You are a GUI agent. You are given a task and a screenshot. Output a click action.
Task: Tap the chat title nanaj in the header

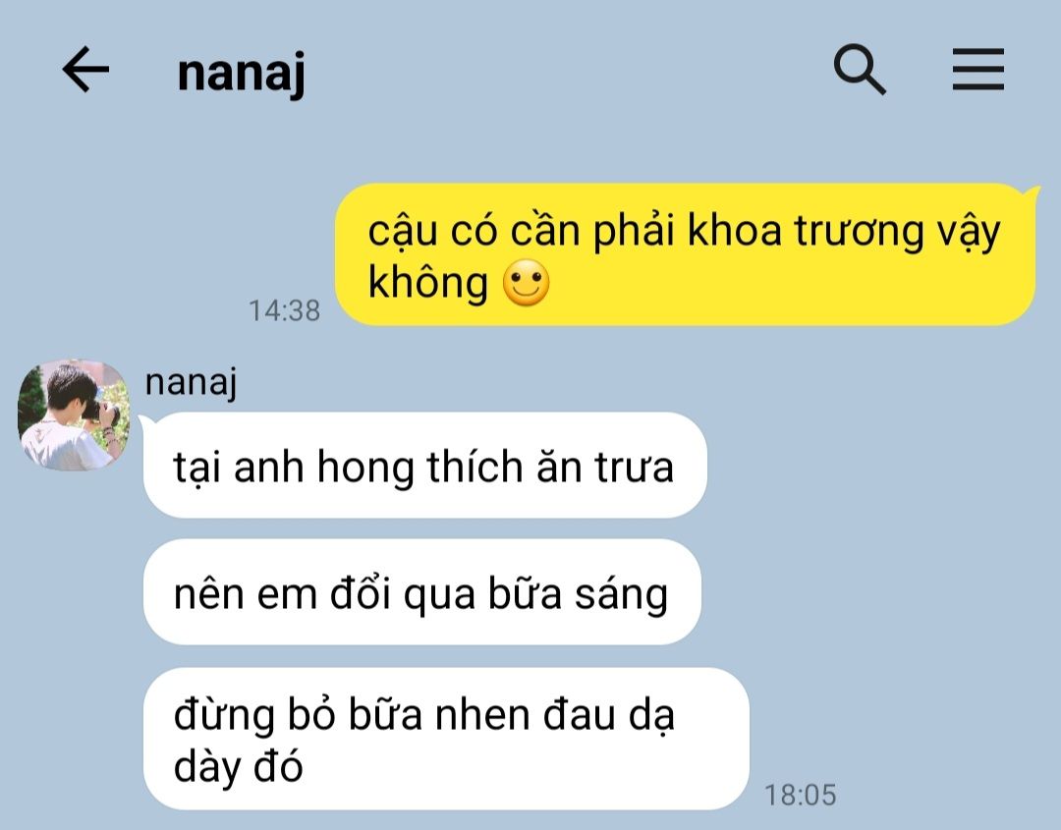pos(241,73)
